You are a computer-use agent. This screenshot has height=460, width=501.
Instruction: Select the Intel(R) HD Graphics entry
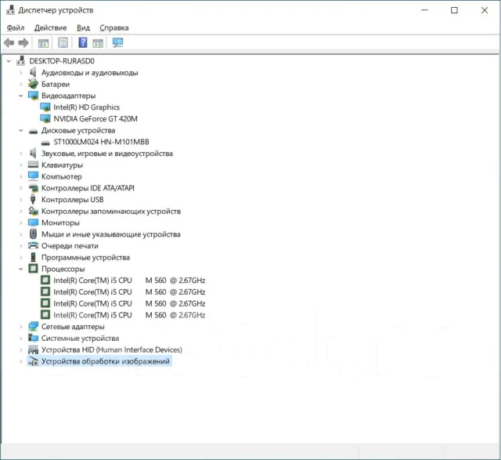click(87, 107)
